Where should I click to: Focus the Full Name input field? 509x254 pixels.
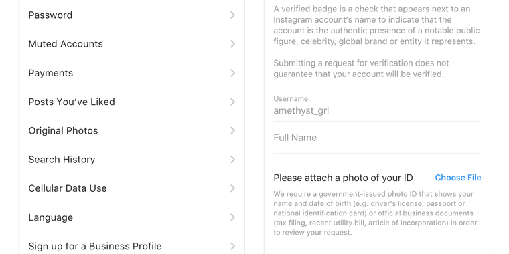(376, 138)
